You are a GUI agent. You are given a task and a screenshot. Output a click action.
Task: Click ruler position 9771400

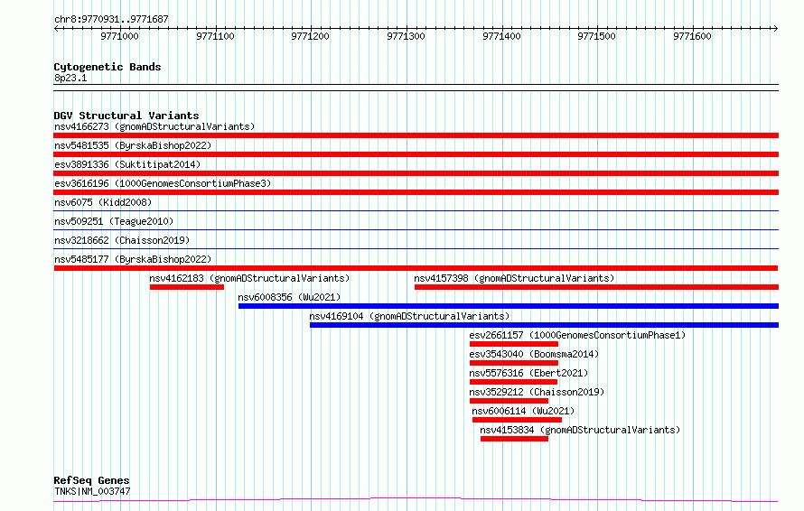pos(501,36)
